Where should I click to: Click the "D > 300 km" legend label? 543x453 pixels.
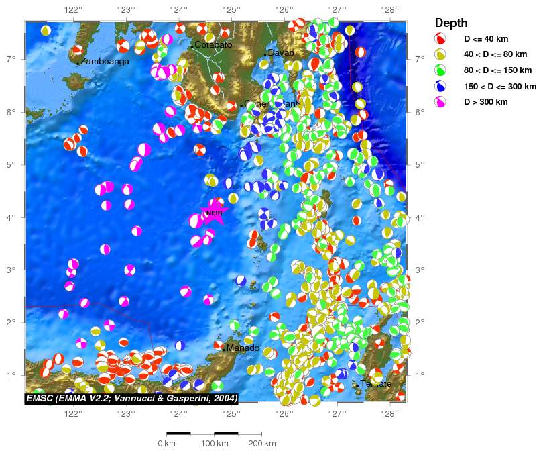(x=486, y=102)
